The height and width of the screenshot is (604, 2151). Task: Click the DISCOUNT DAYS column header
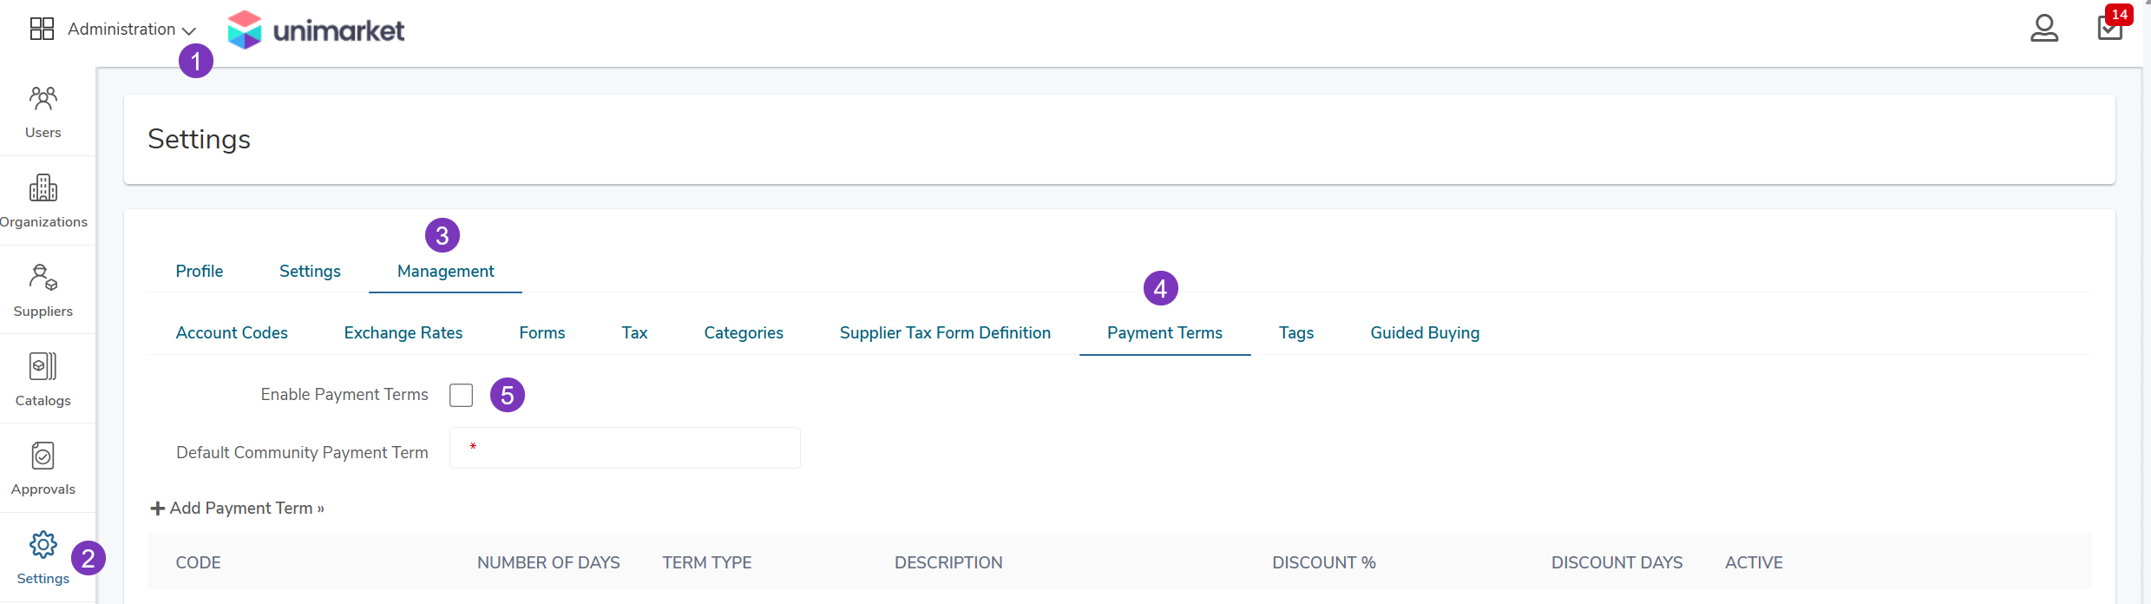[x=1617, y=562]
